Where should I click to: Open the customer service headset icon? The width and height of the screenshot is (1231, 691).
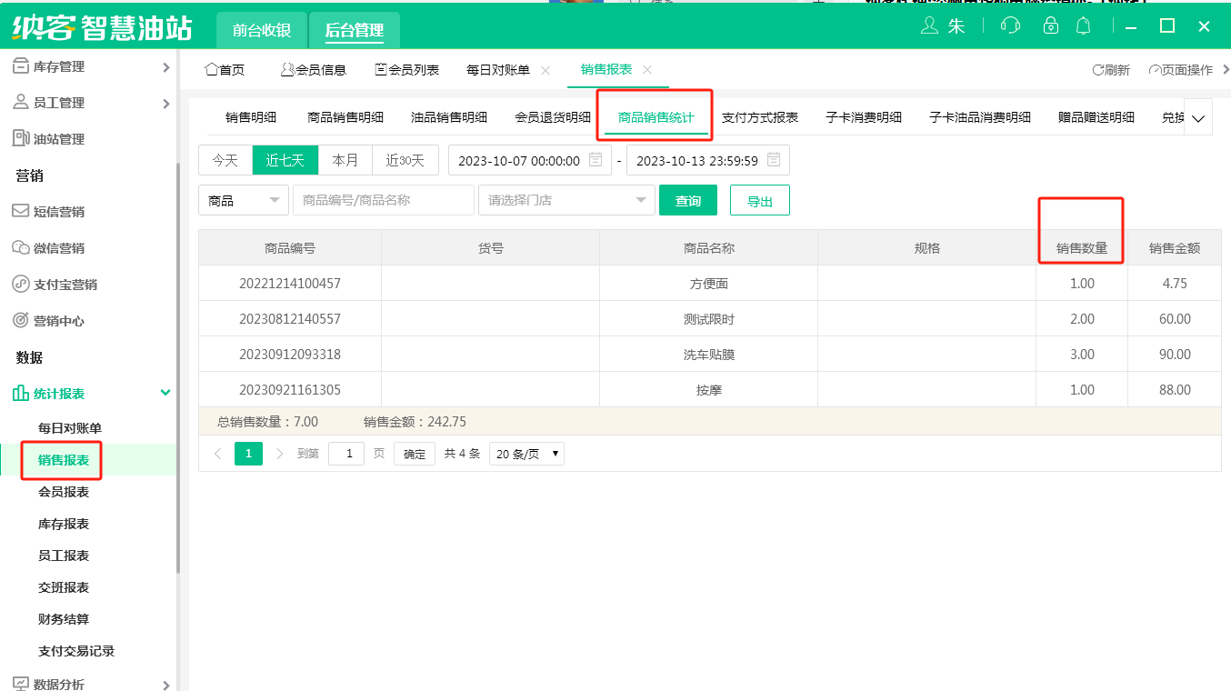pos(1010,26)
